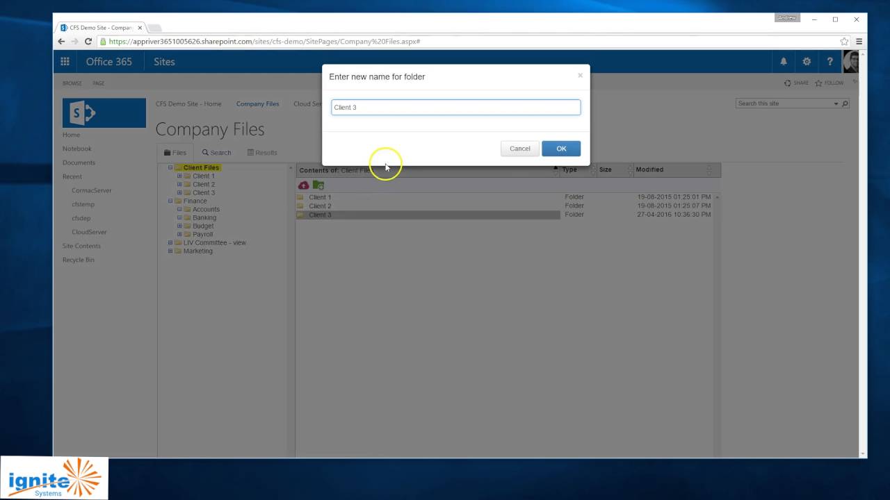Select the Accounts folder in tree
Screen dimensions: 890x500
(206, 209)
